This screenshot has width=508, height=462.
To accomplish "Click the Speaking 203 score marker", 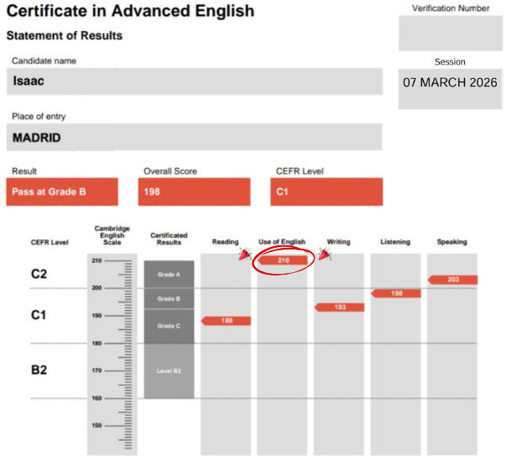I will (453, 280).
